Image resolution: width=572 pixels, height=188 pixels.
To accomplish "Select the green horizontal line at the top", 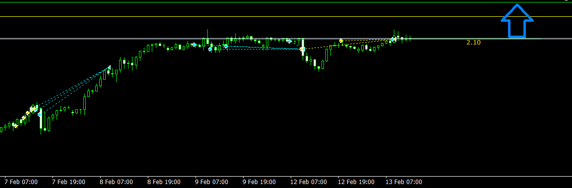I will click(286, 2).
